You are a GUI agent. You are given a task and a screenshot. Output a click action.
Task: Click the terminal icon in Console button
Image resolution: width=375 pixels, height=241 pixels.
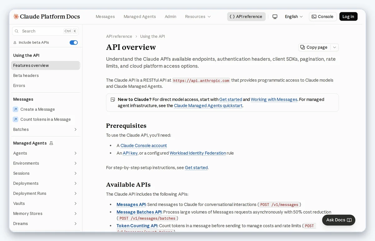coord(314,17)
